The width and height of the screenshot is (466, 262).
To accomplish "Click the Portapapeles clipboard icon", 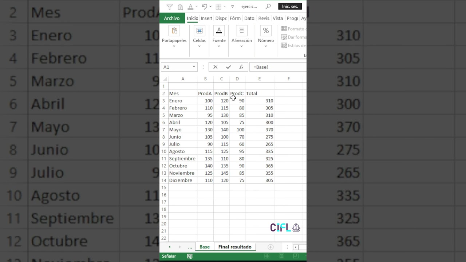I will click(x=174, y=31).
